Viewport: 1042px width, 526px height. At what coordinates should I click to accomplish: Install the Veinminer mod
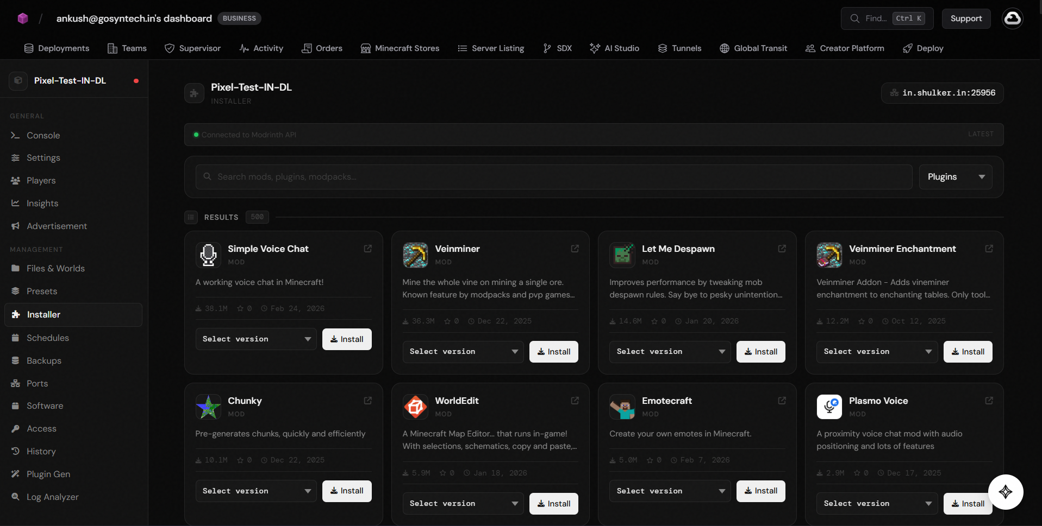point(554,352)
